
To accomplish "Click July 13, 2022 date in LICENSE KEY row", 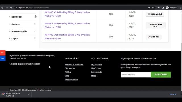I will (x=132, y=37).
